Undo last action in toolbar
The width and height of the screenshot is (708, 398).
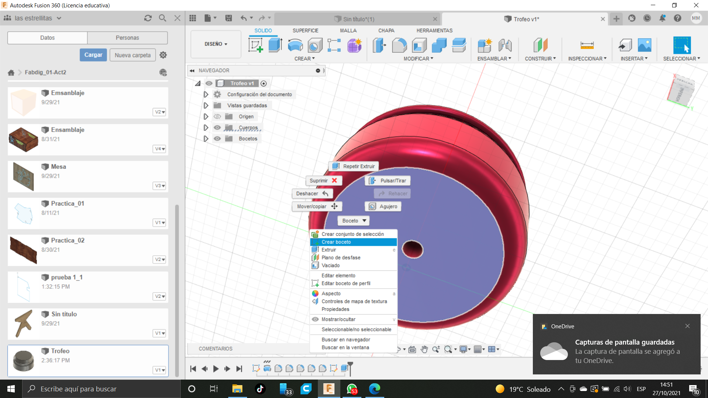coord(244,18)
